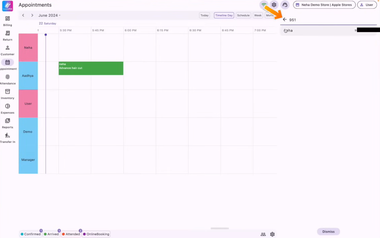Open the support headset icon
Viewport: 380px width, 238px height.
click(285, 5)
